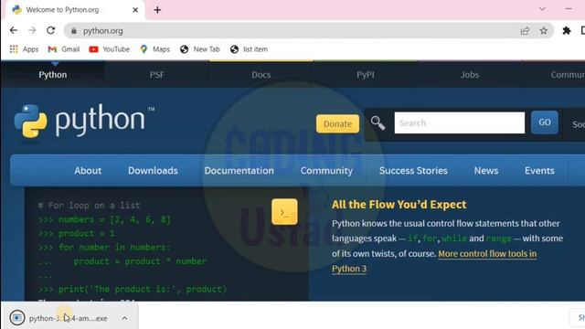Viewport: 585px width, 329px height.
Task: Go back with the browser back arrow
Action: pos(14,30)
